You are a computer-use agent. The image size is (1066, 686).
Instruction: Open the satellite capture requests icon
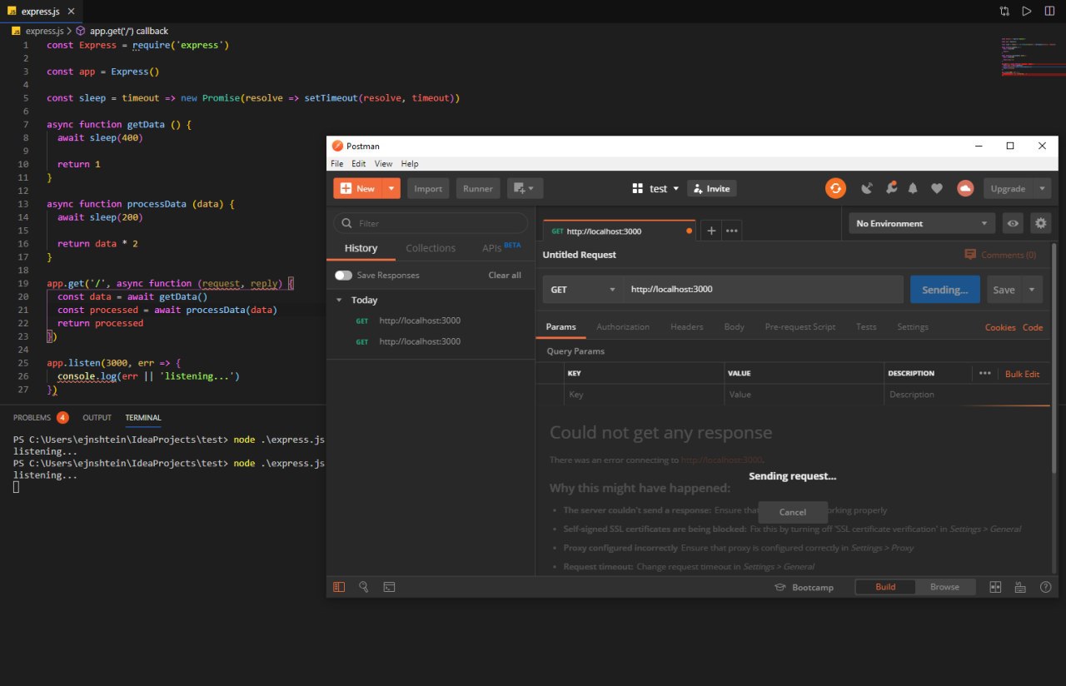pyautogui.click(x=867, y=188)
